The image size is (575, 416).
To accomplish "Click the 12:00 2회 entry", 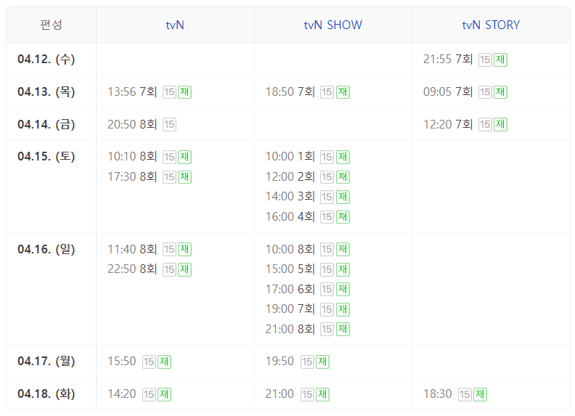I will tap(290, 177).
